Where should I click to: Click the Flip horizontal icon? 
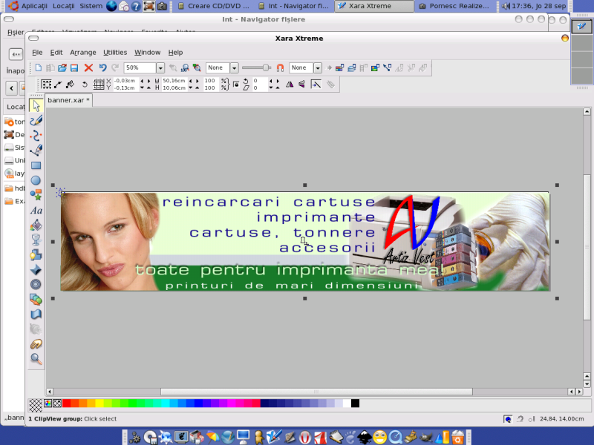(x=290, y=84)
